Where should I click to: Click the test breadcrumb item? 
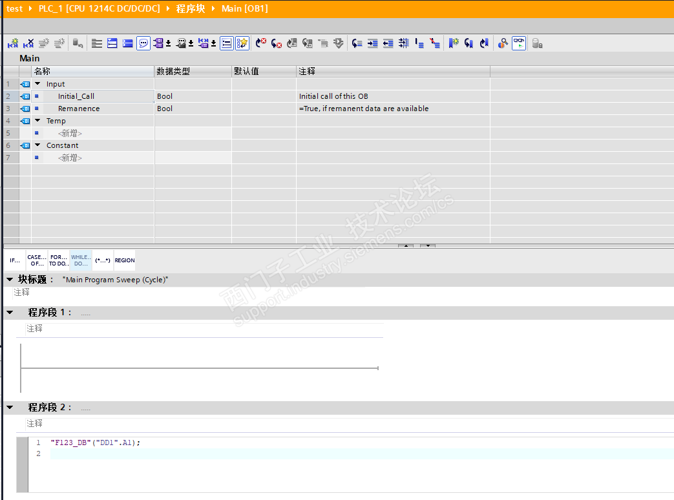[14, 8]
